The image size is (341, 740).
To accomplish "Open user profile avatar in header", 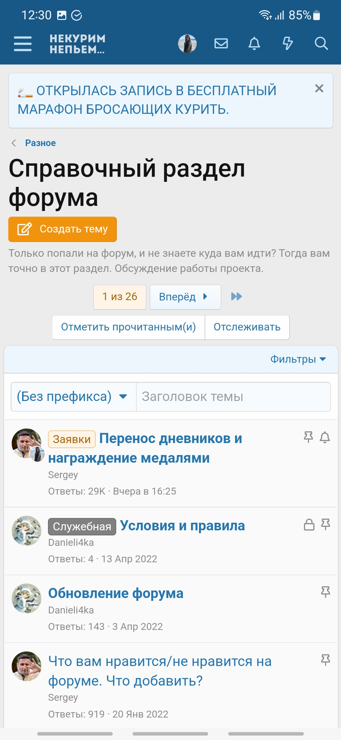I will tap(187, 44).
